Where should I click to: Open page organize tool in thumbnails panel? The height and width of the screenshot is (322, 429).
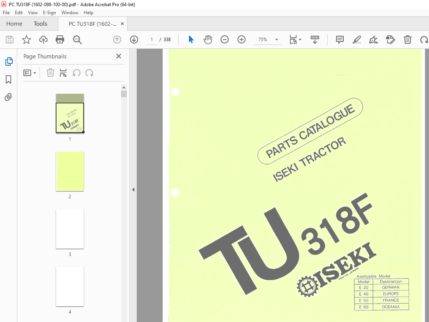coord(63,73)
